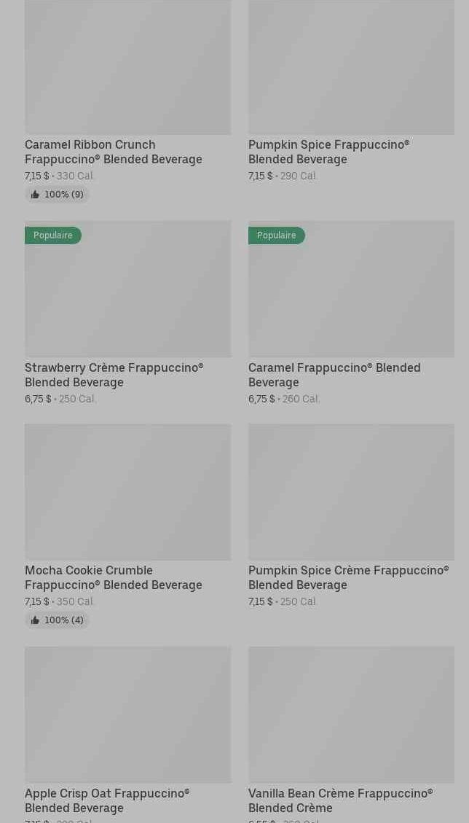View Vanilla Bean Crème Frappuccino image
This screenshot has height=823, width=469.
click(351, 714)
